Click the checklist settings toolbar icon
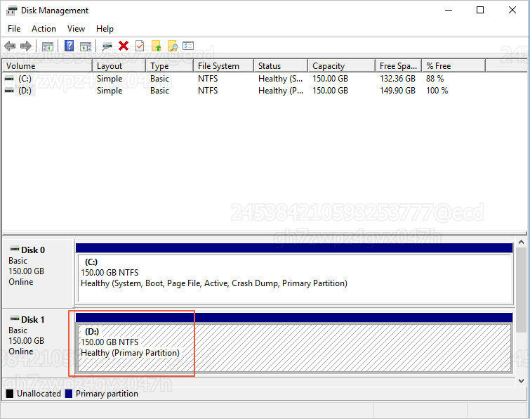 point(188,46)
